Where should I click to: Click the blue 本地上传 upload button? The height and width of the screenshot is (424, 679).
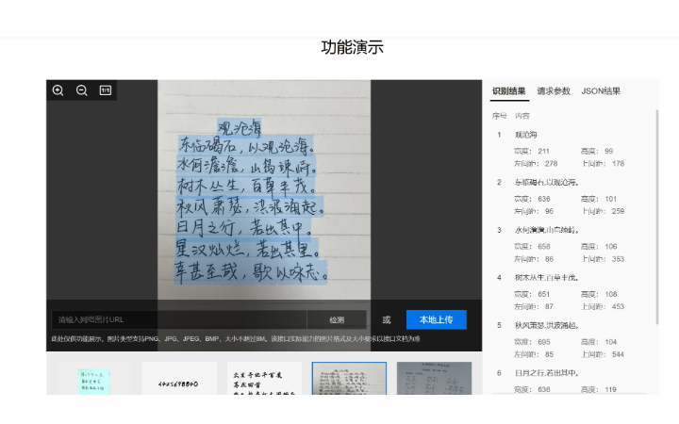pyautogui.click(x=436, y=319)
